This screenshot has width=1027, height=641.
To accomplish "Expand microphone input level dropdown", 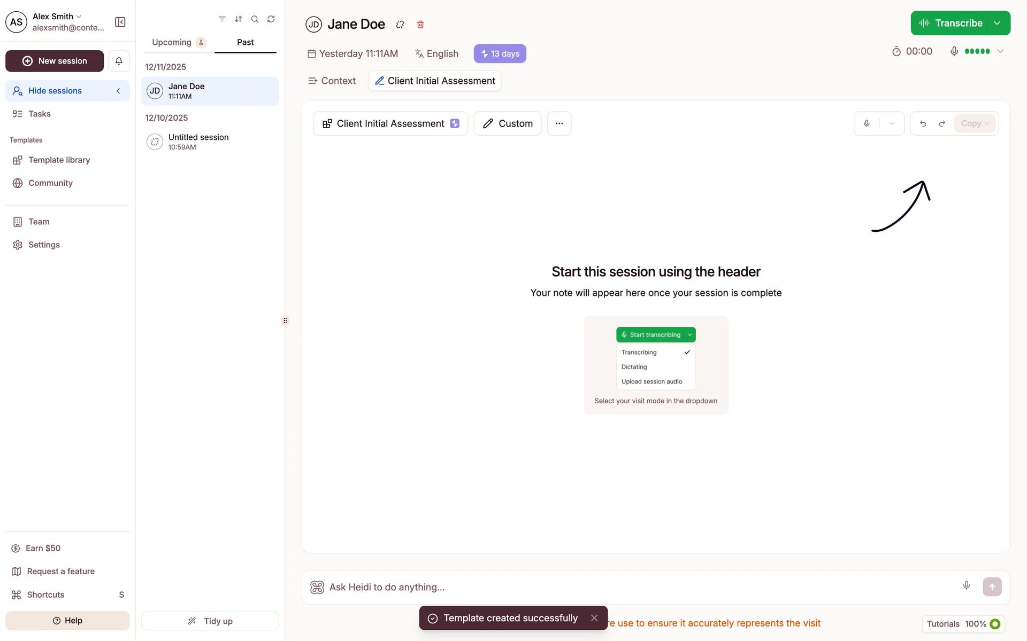I will point(1001,51).
